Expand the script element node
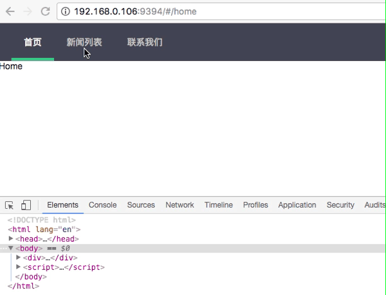386x295 pixels. pyautogui.click(x=18, y=267)
